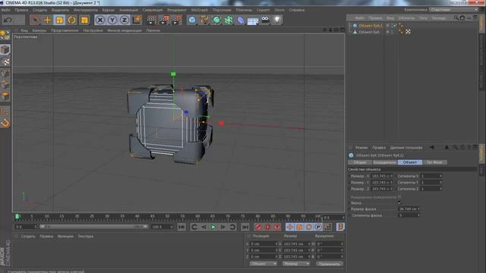
Task: Switch to model mode cube icon in sidebar
Action: pos(5,49)
